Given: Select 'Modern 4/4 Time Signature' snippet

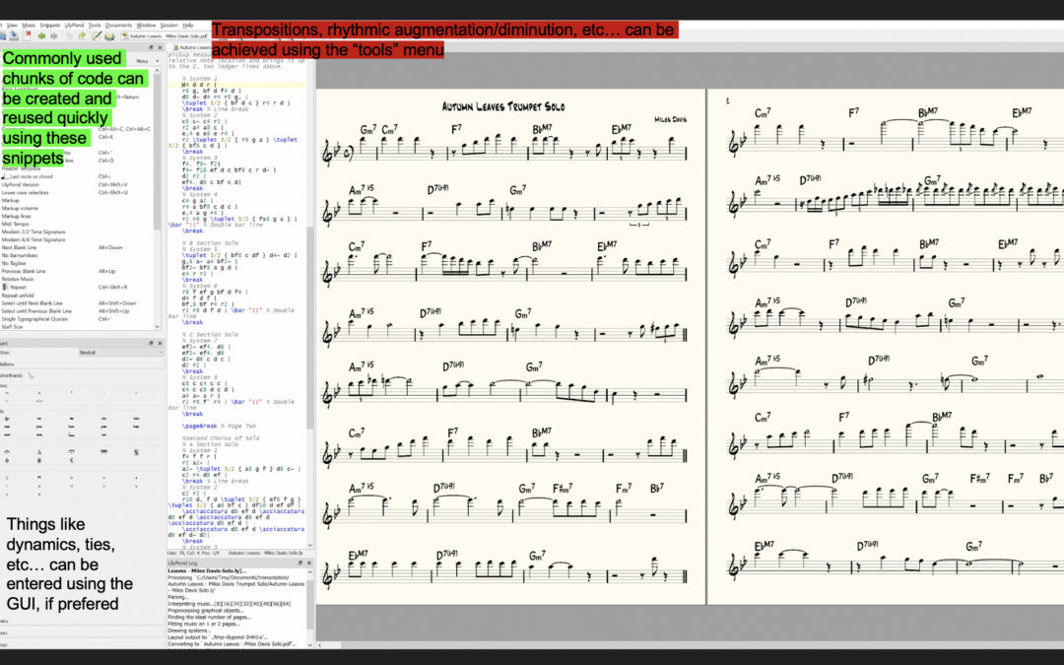Looking at the screenshot, I should point(33,239).
